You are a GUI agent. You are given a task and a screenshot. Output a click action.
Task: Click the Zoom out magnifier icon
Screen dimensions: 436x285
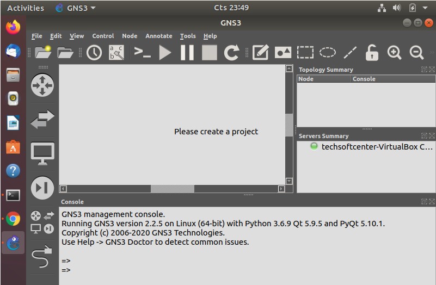[x=416, y=53]
